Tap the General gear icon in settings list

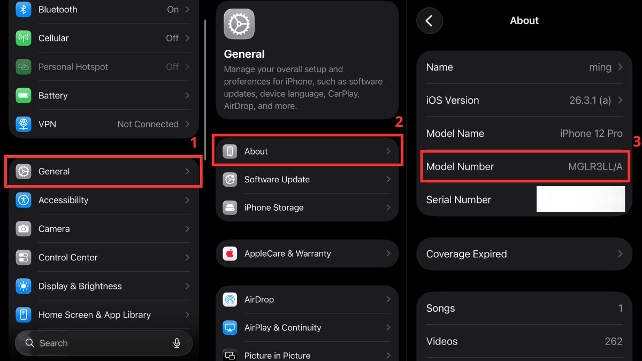(x=24, y=171)
